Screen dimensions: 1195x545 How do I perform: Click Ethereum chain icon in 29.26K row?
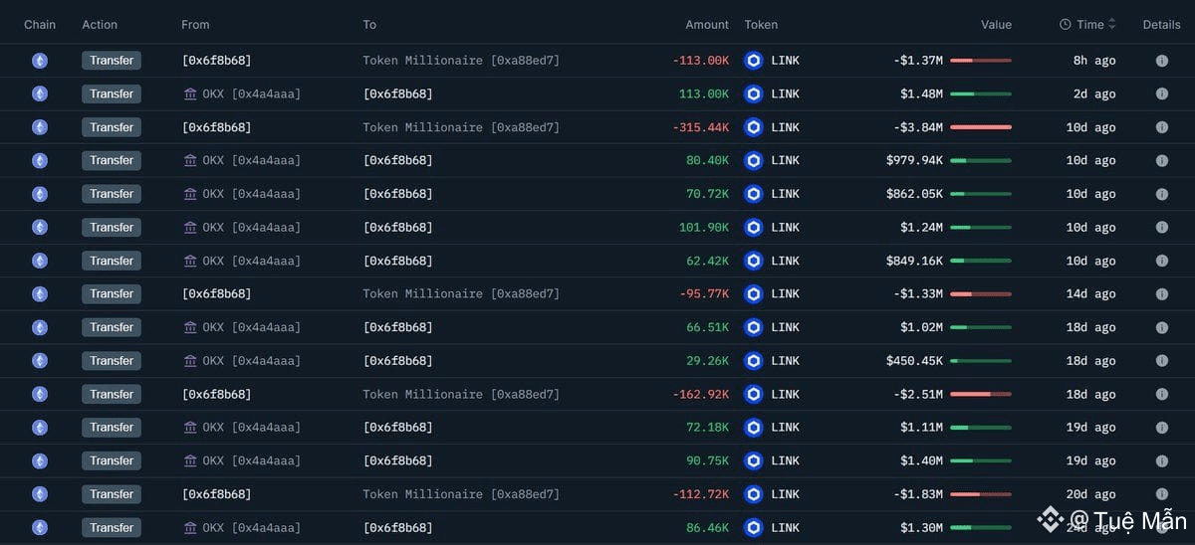click(x=40, y=361)
